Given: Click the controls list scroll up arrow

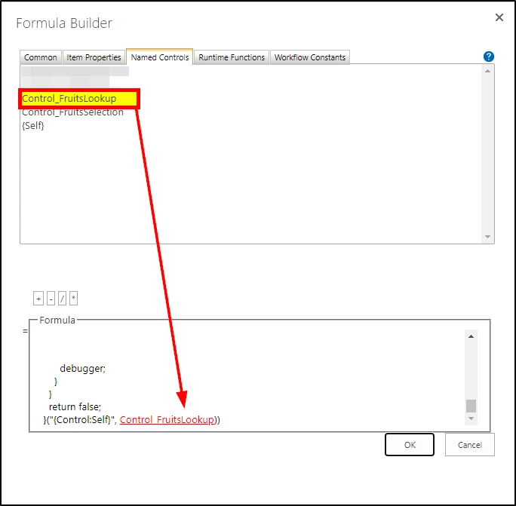Looking at the screenshot, I should 487,71.
